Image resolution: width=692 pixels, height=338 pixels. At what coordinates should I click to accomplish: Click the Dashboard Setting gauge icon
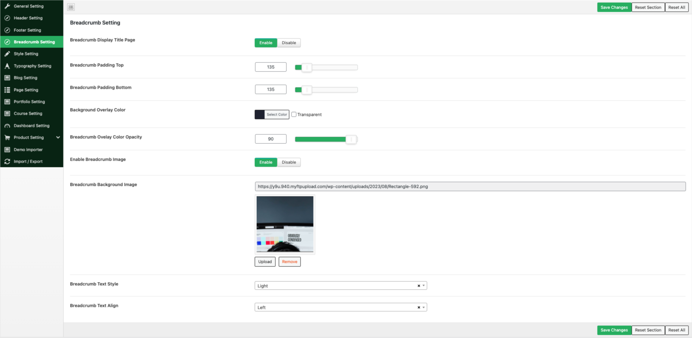tap(7, 126)
